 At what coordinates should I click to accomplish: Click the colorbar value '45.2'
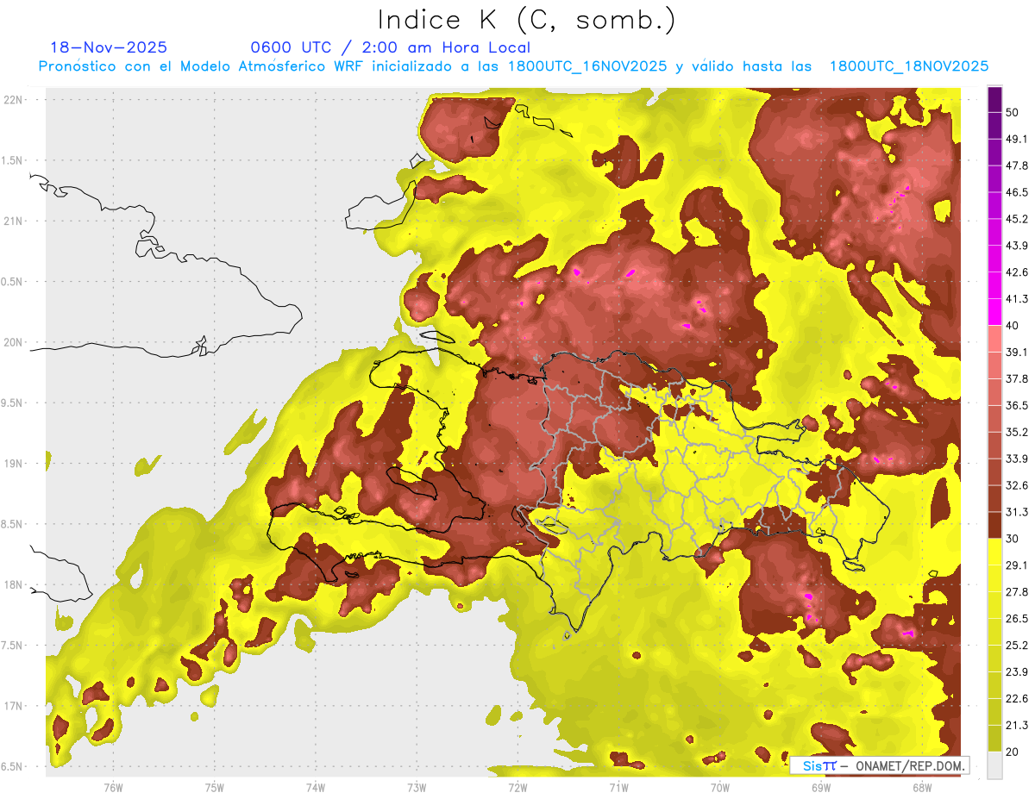(x=1017, y=219)
